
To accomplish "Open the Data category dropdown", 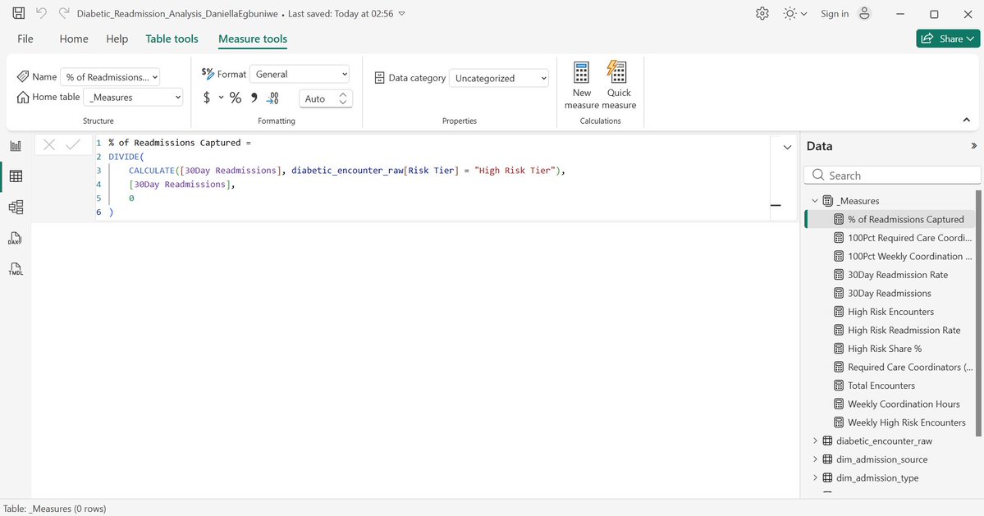I will (x=499, y=79).
